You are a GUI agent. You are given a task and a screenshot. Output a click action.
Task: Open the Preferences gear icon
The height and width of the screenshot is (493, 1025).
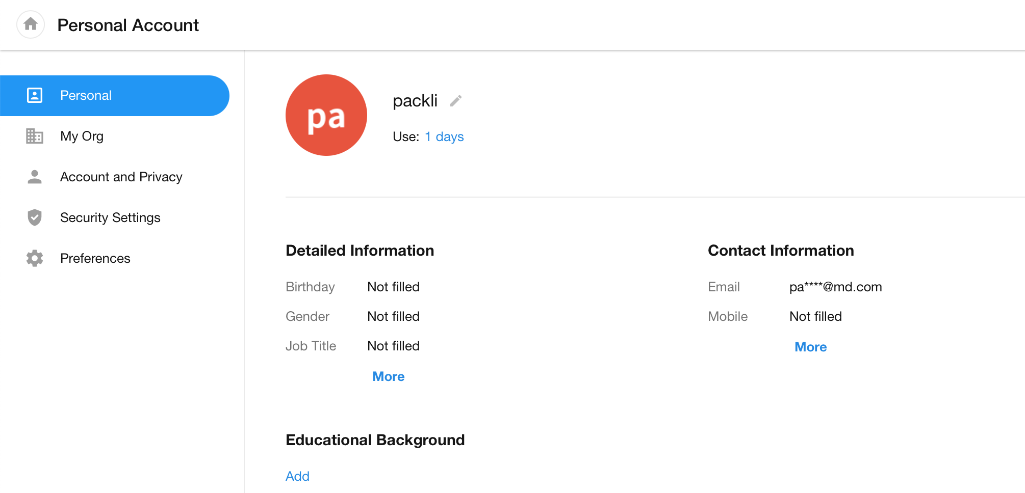point(35,258)
